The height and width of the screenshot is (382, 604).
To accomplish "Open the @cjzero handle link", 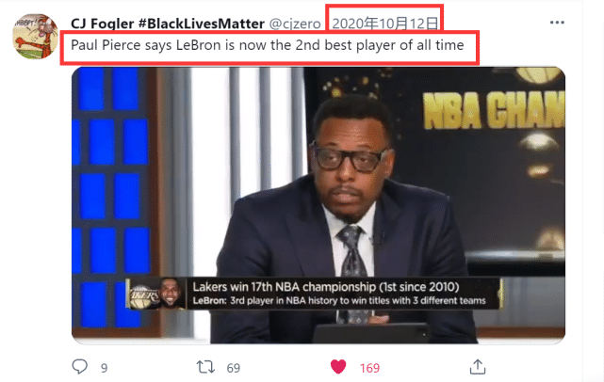I will pos(295,24).
